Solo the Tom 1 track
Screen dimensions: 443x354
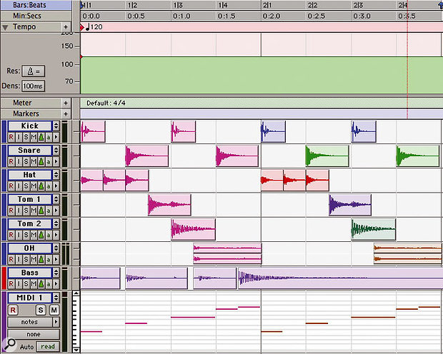26,211
